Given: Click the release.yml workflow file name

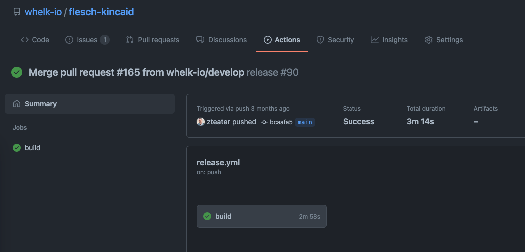Looking at the screenshot, I should coord(218,162).
